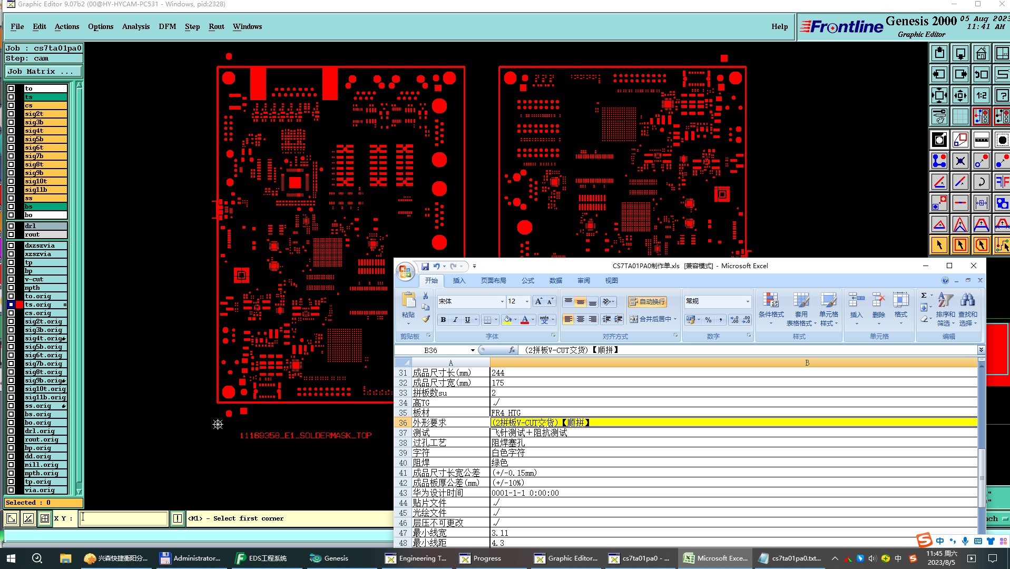Click the red color swatch beside ts.orig
Screen dimensions: 1010x569
pos(19,305)
